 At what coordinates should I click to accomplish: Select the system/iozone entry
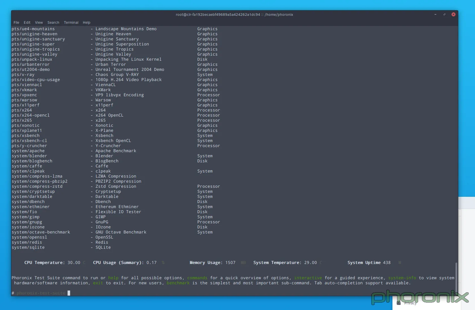(x=28, y=227)
